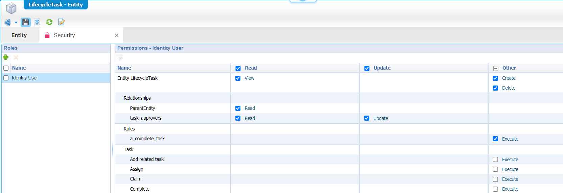The image size is (563, 193).
Task: Select the Identity User role checkbox
Action: click(6, 78)
